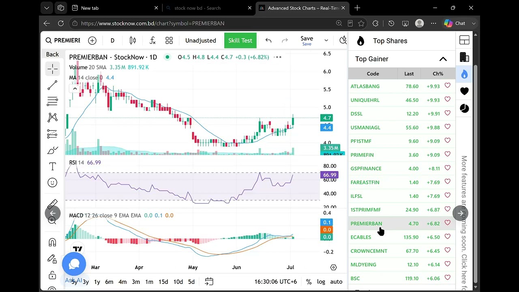This screenshot has width=519, height=292.
Task: Select the text annotation tool
Action: pyautogui.click(x=52, y=167)
